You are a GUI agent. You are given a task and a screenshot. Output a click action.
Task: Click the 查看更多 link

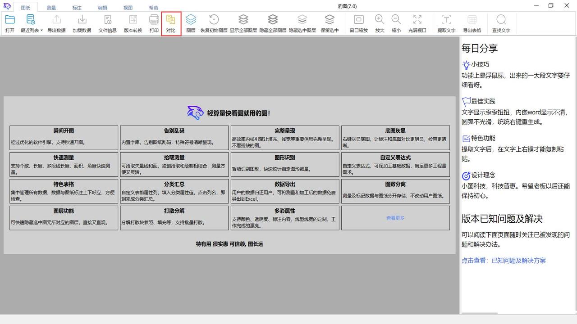[x=395, y=218]
